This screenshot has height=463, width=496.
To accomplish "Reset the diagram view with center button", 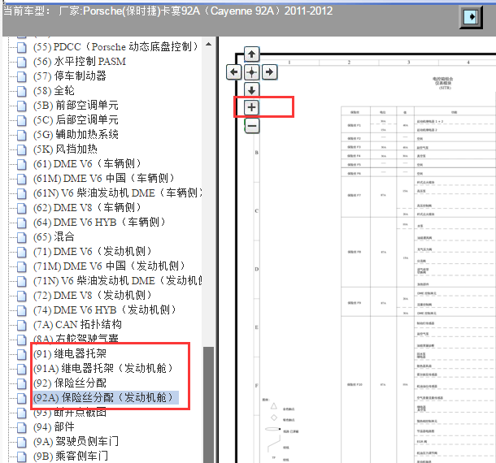I will tap(251, 72).
